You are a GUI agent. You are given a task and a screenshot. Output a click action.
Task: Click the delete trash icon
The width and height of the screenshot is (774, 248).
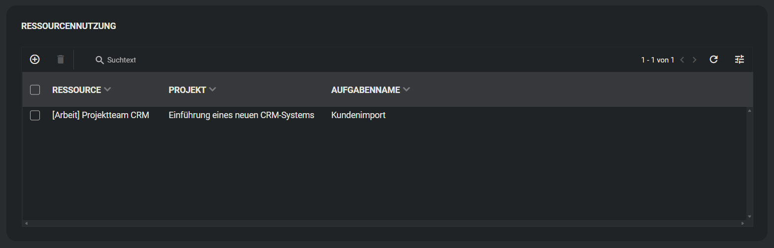61,60
